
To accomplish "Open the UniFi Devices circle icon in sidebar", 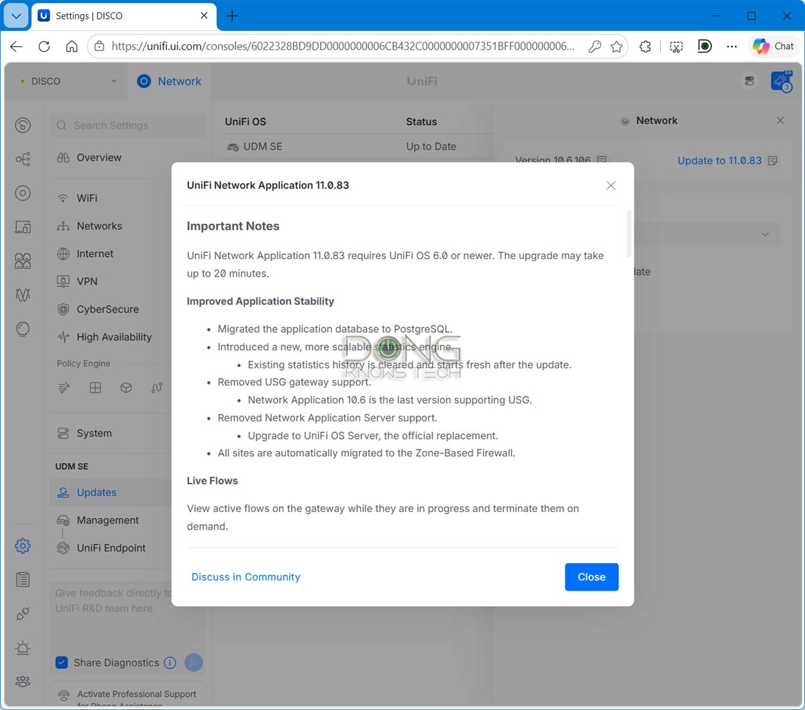I will point(23,193).
